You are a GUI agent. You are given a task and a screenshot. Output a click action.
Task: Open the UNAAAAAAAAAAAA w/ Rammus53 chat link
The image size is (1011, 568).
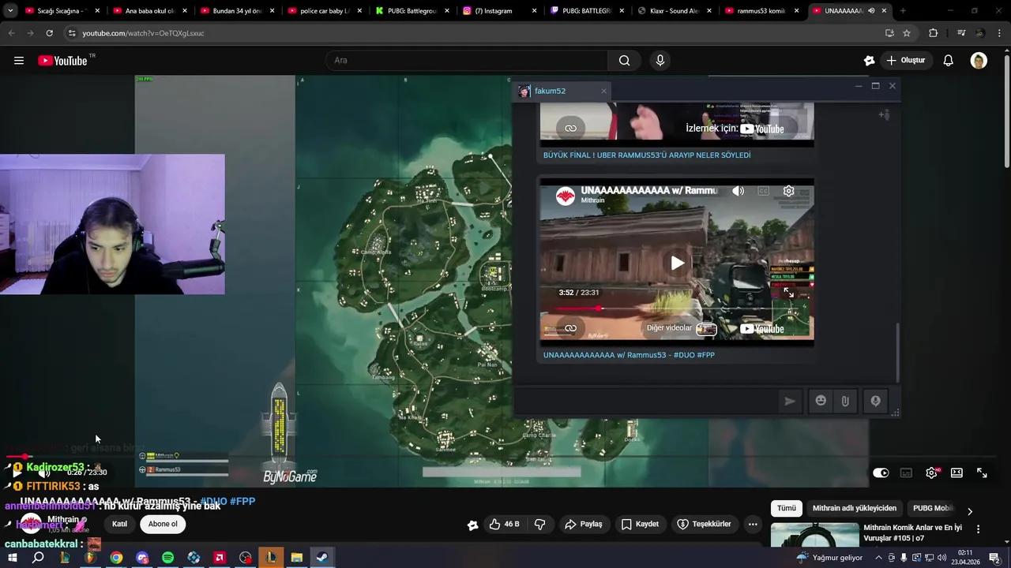pyautogui.click(x=629, y=355)
